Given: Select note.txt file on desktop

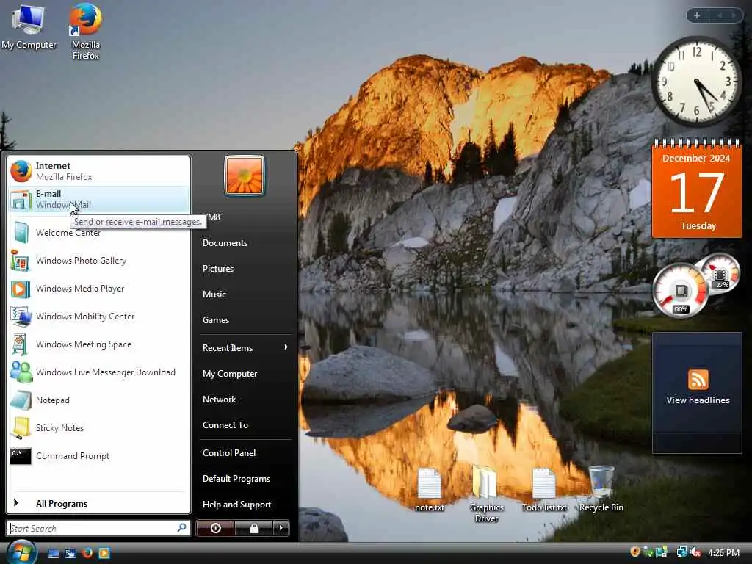Looking at the screenshot, I should tap(429, 490).
